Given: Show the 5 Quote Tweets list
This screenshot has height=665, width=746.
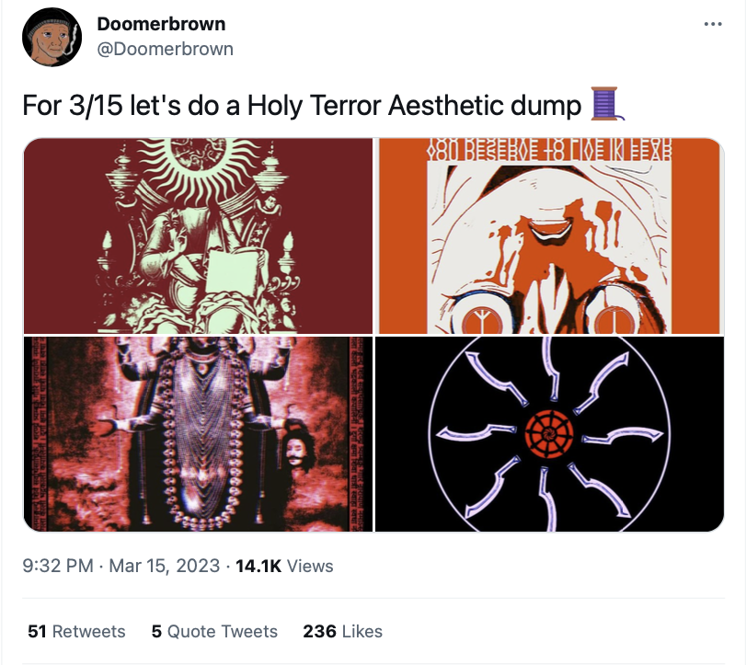Looking at the screenshot, I should pos(214,631).
